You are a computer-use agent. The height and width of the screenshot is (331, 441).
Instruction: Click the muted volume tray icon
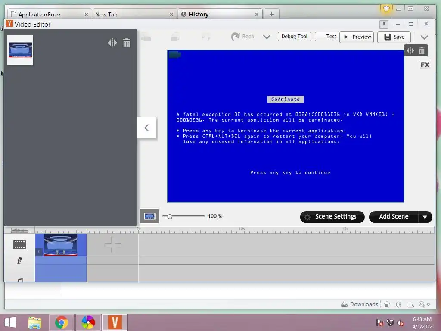point(401,322)
